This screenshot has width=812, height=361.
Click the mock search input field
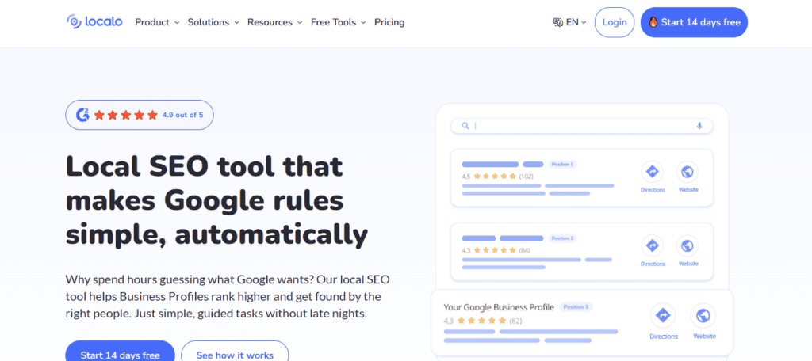[582, 126]
